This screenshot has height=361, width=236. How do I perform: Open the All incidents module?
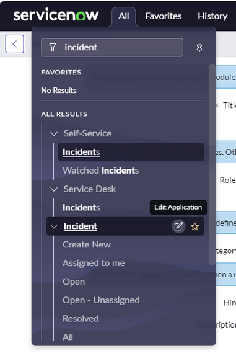click(68, 337)
